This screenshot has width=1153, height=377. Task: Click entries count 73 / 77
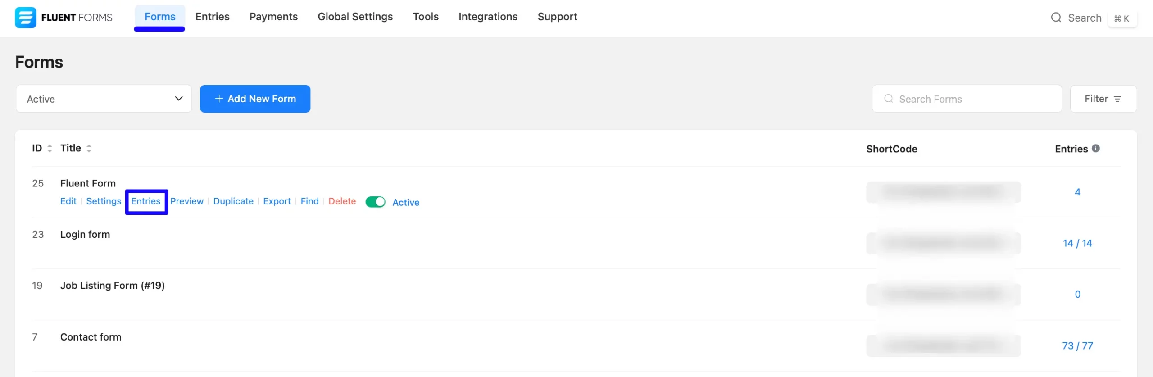pyautogui.click(x=1077, y=345)
